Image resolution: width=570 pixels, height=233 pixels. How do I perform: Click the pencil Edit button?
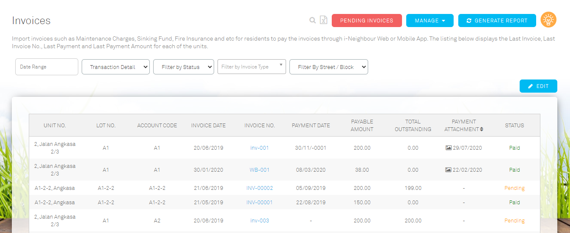(x=538, y=86)
